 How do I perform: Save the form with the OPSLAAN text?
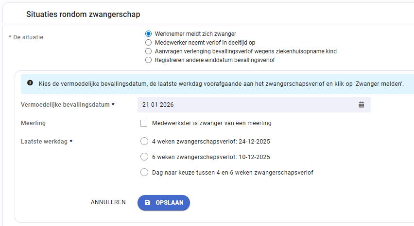click(170, 203)
